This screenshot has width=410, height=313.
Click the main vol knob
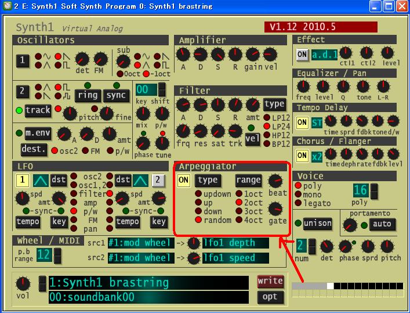23,284
